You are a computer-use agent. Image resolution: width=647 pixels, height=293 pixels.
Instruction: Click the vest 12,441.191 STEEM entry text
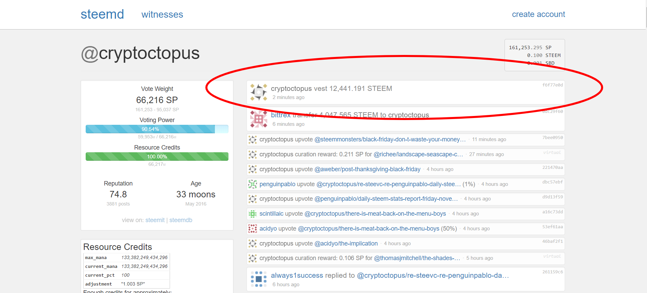click(x=331, y=89)
